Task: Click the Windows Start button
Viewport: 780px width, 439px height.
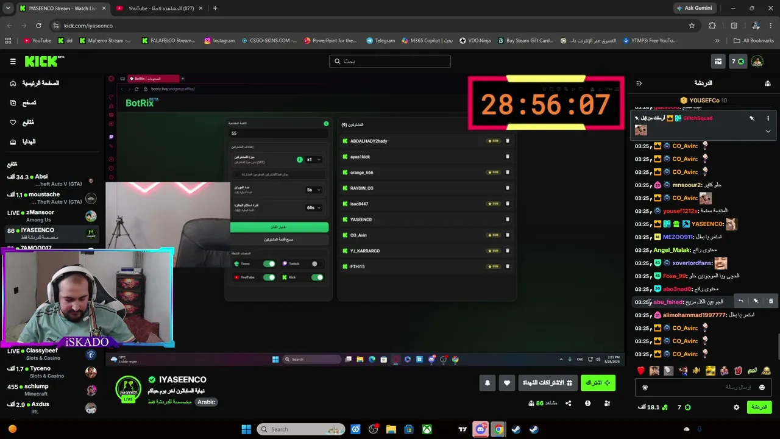Action: [x=246, y=429]
